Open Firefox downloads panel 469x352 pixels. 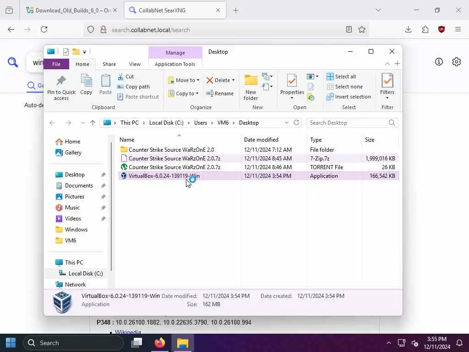click(408, 29)
